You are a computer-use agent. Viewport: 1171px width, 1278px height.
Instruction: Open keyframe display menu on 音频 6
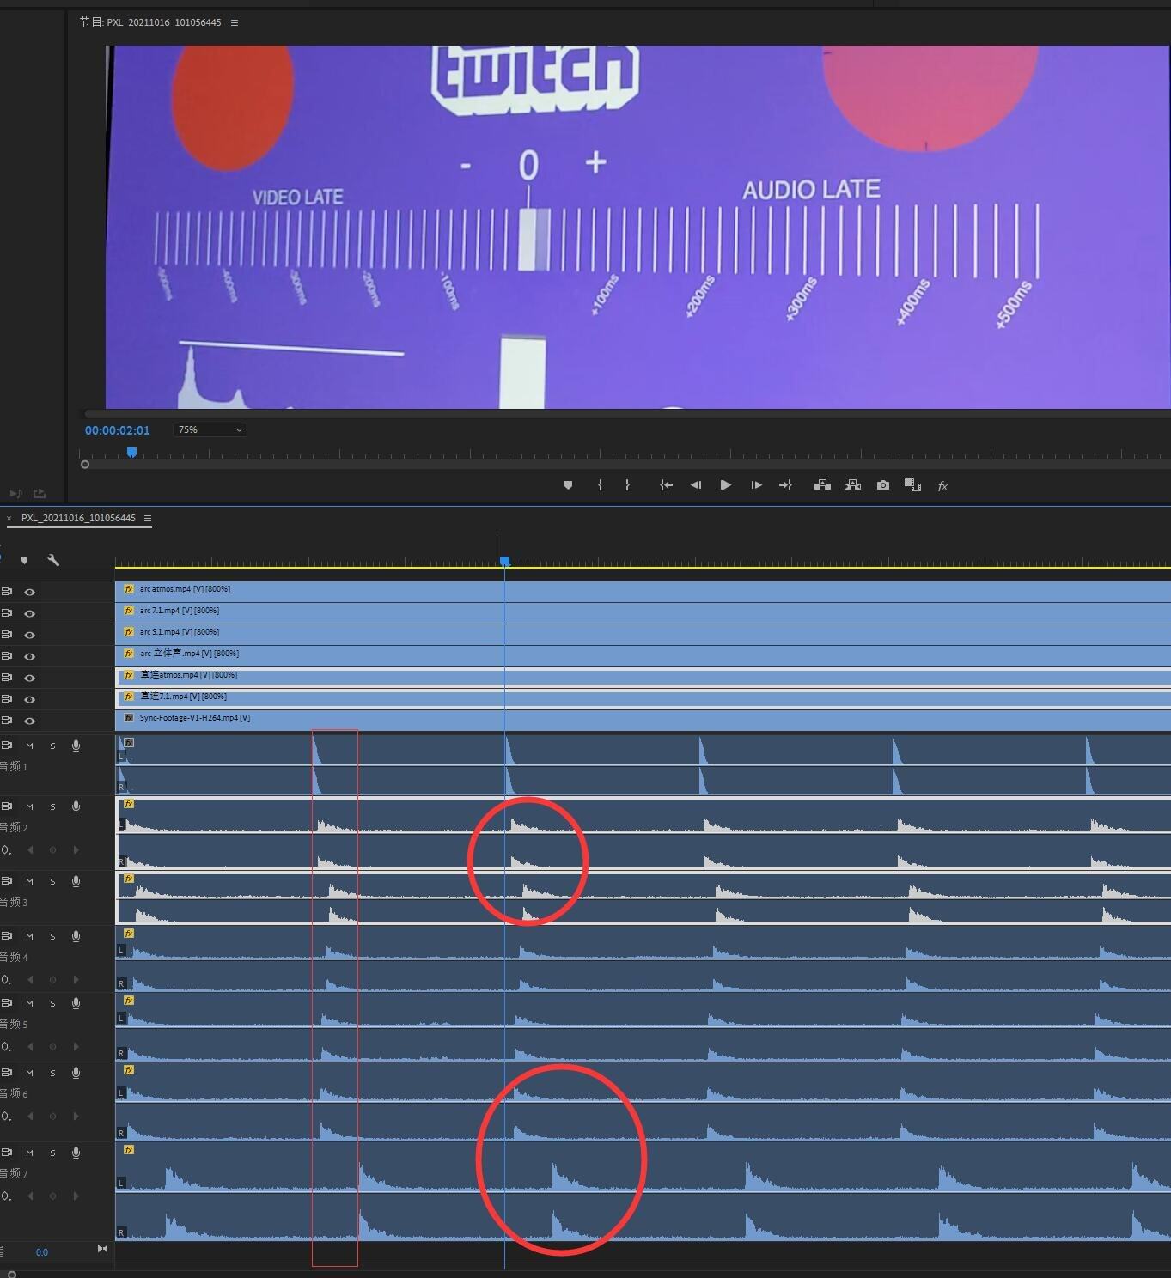tap(7, 1117)
